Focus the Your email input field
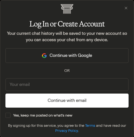This screenshot has height=137, width=134. (67, 85)
